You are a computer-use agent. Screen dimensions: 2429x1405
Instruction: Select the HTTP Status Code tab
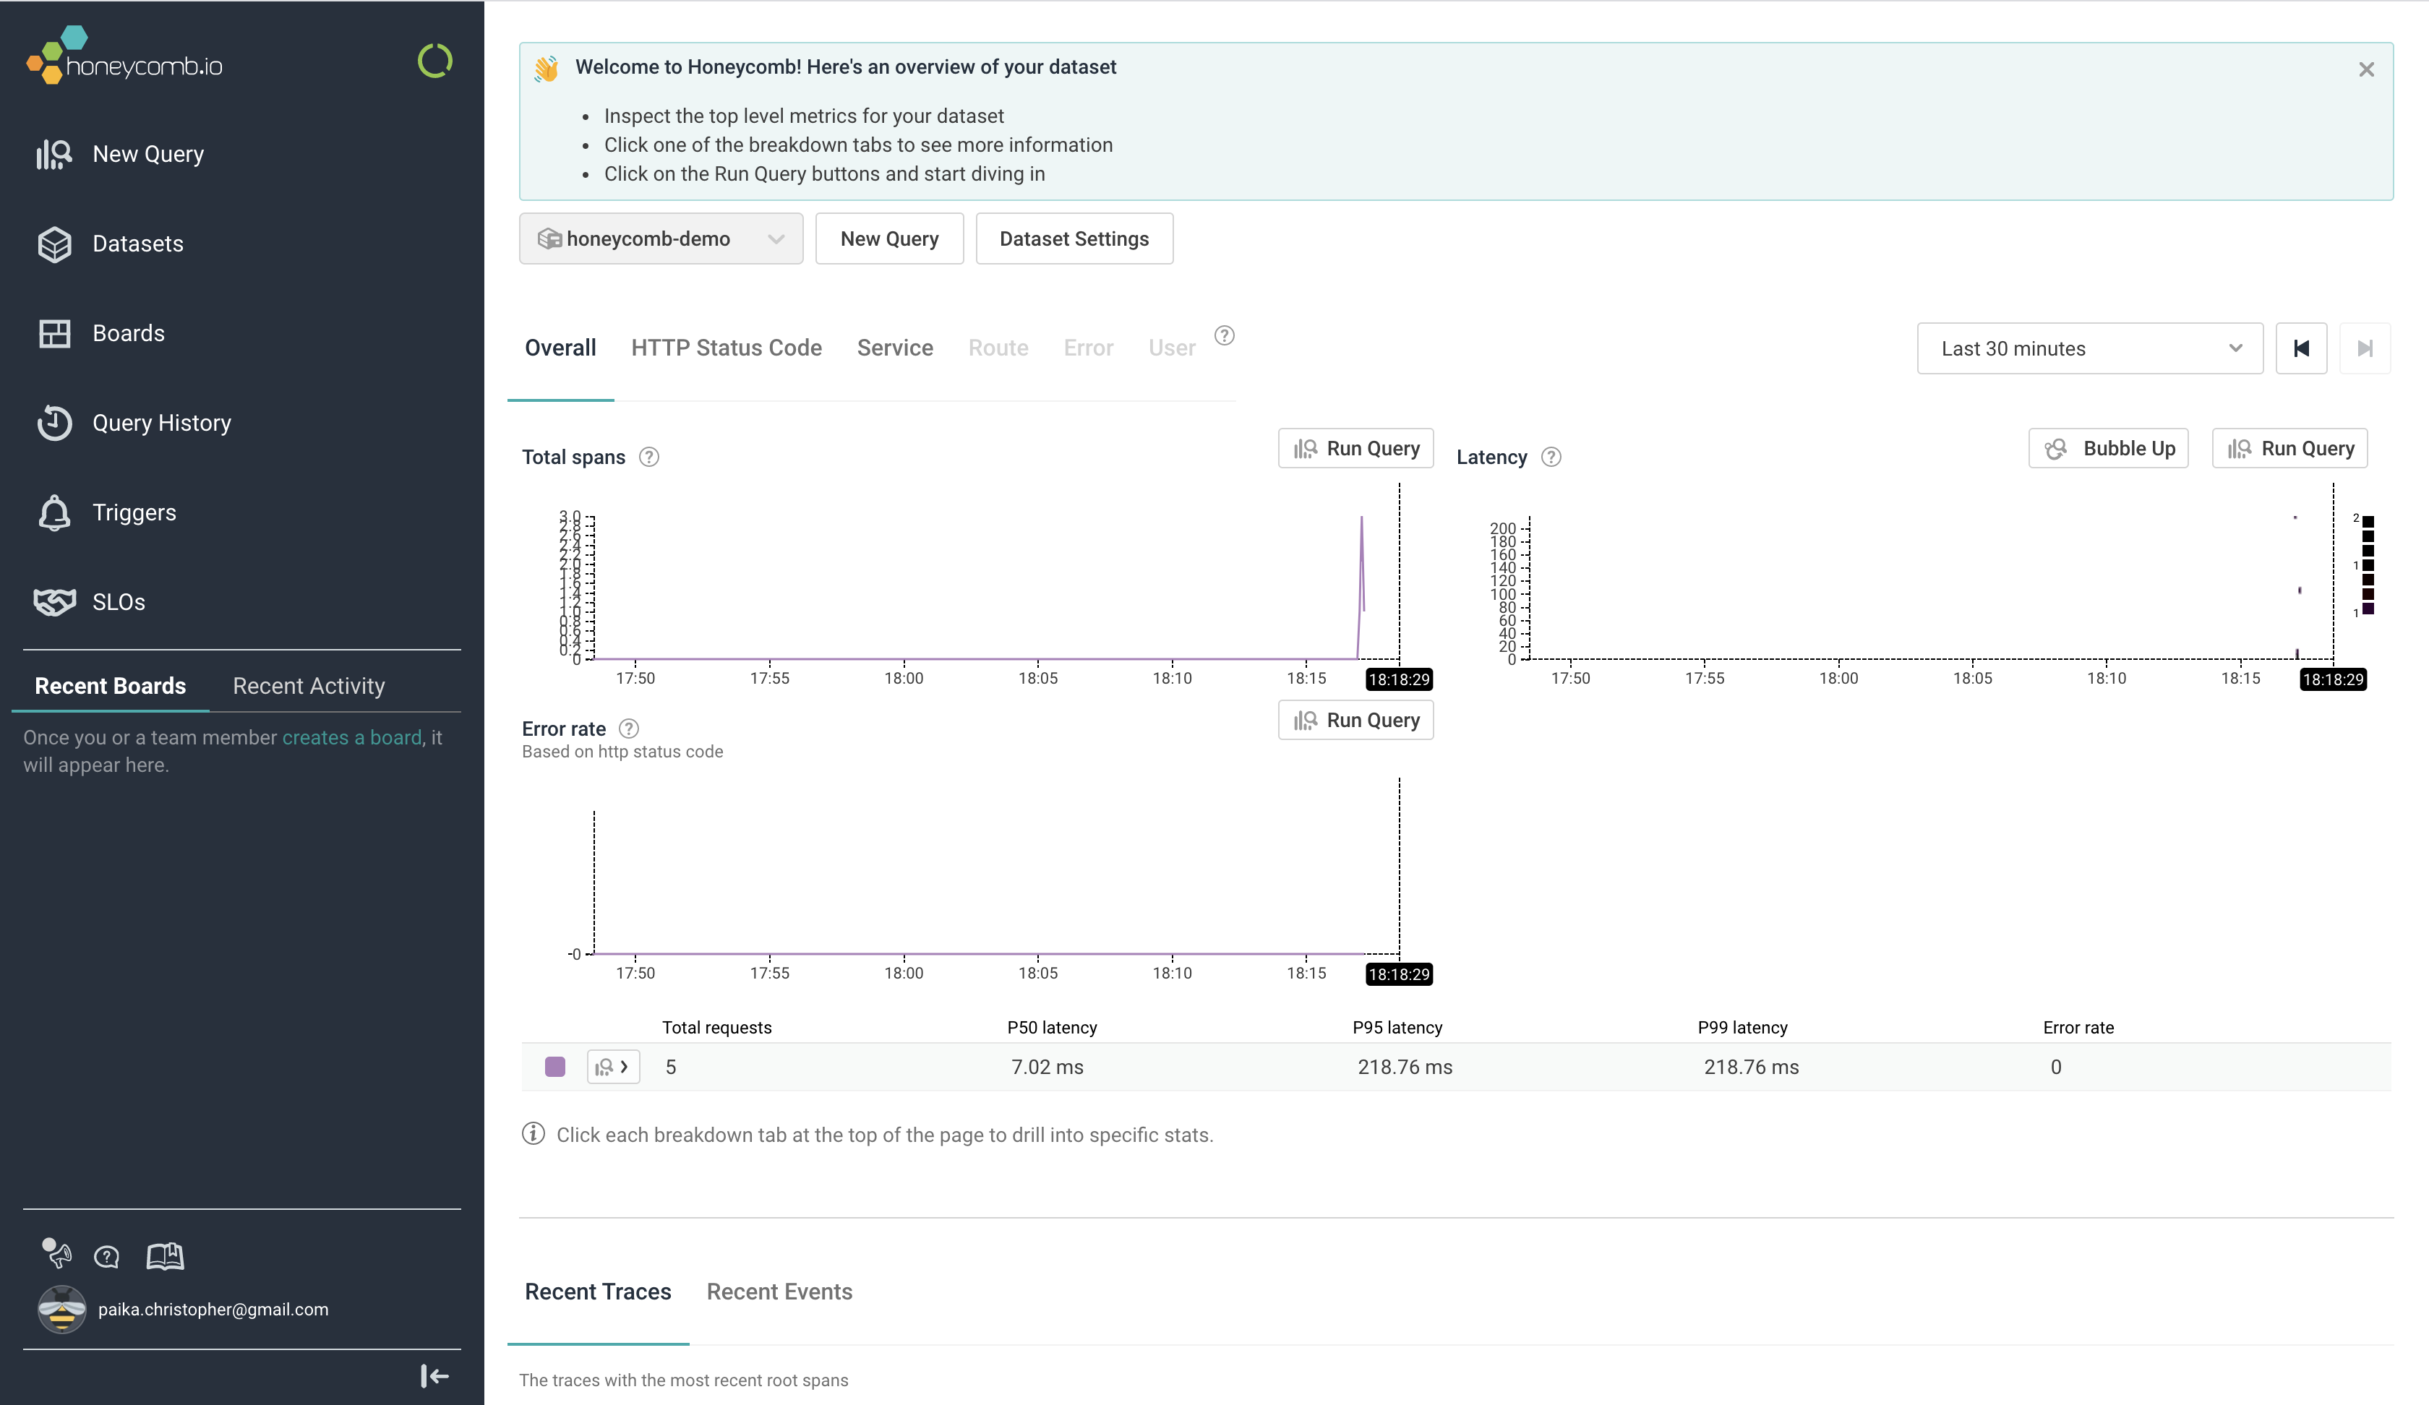[726, 346]
